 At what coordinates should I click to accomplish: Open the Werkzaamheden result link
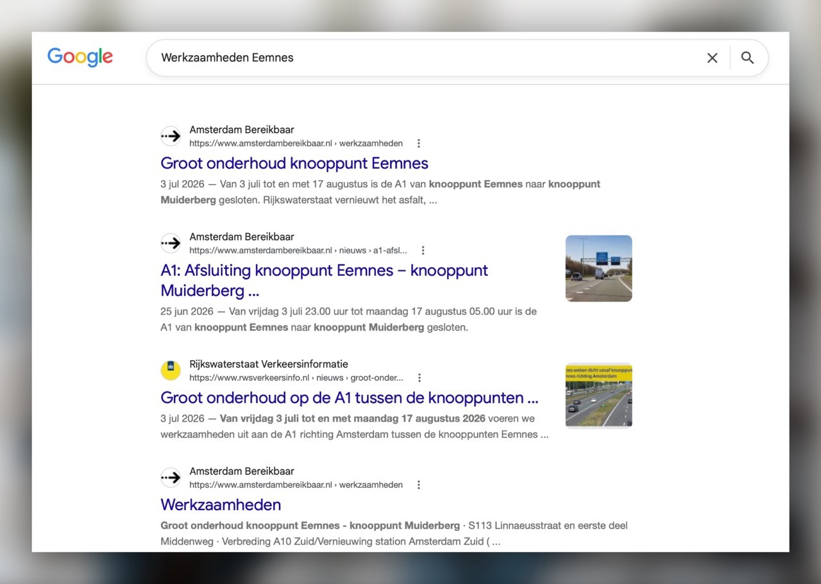click(221, 505)
